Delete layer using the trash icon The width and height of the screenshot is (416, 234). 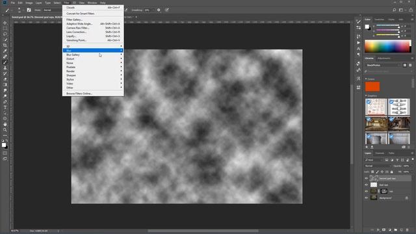pos(407,229)
